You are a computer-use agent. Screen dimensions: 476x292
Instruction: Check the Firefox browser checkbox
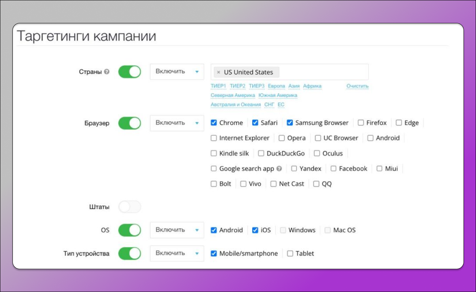361,123
